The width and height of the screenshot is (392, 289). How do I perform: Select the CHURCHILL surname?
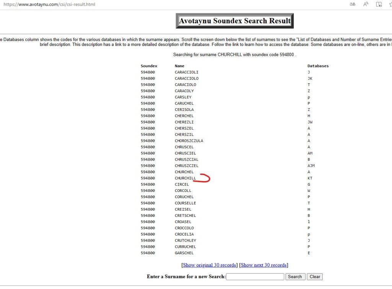[186, 178]
